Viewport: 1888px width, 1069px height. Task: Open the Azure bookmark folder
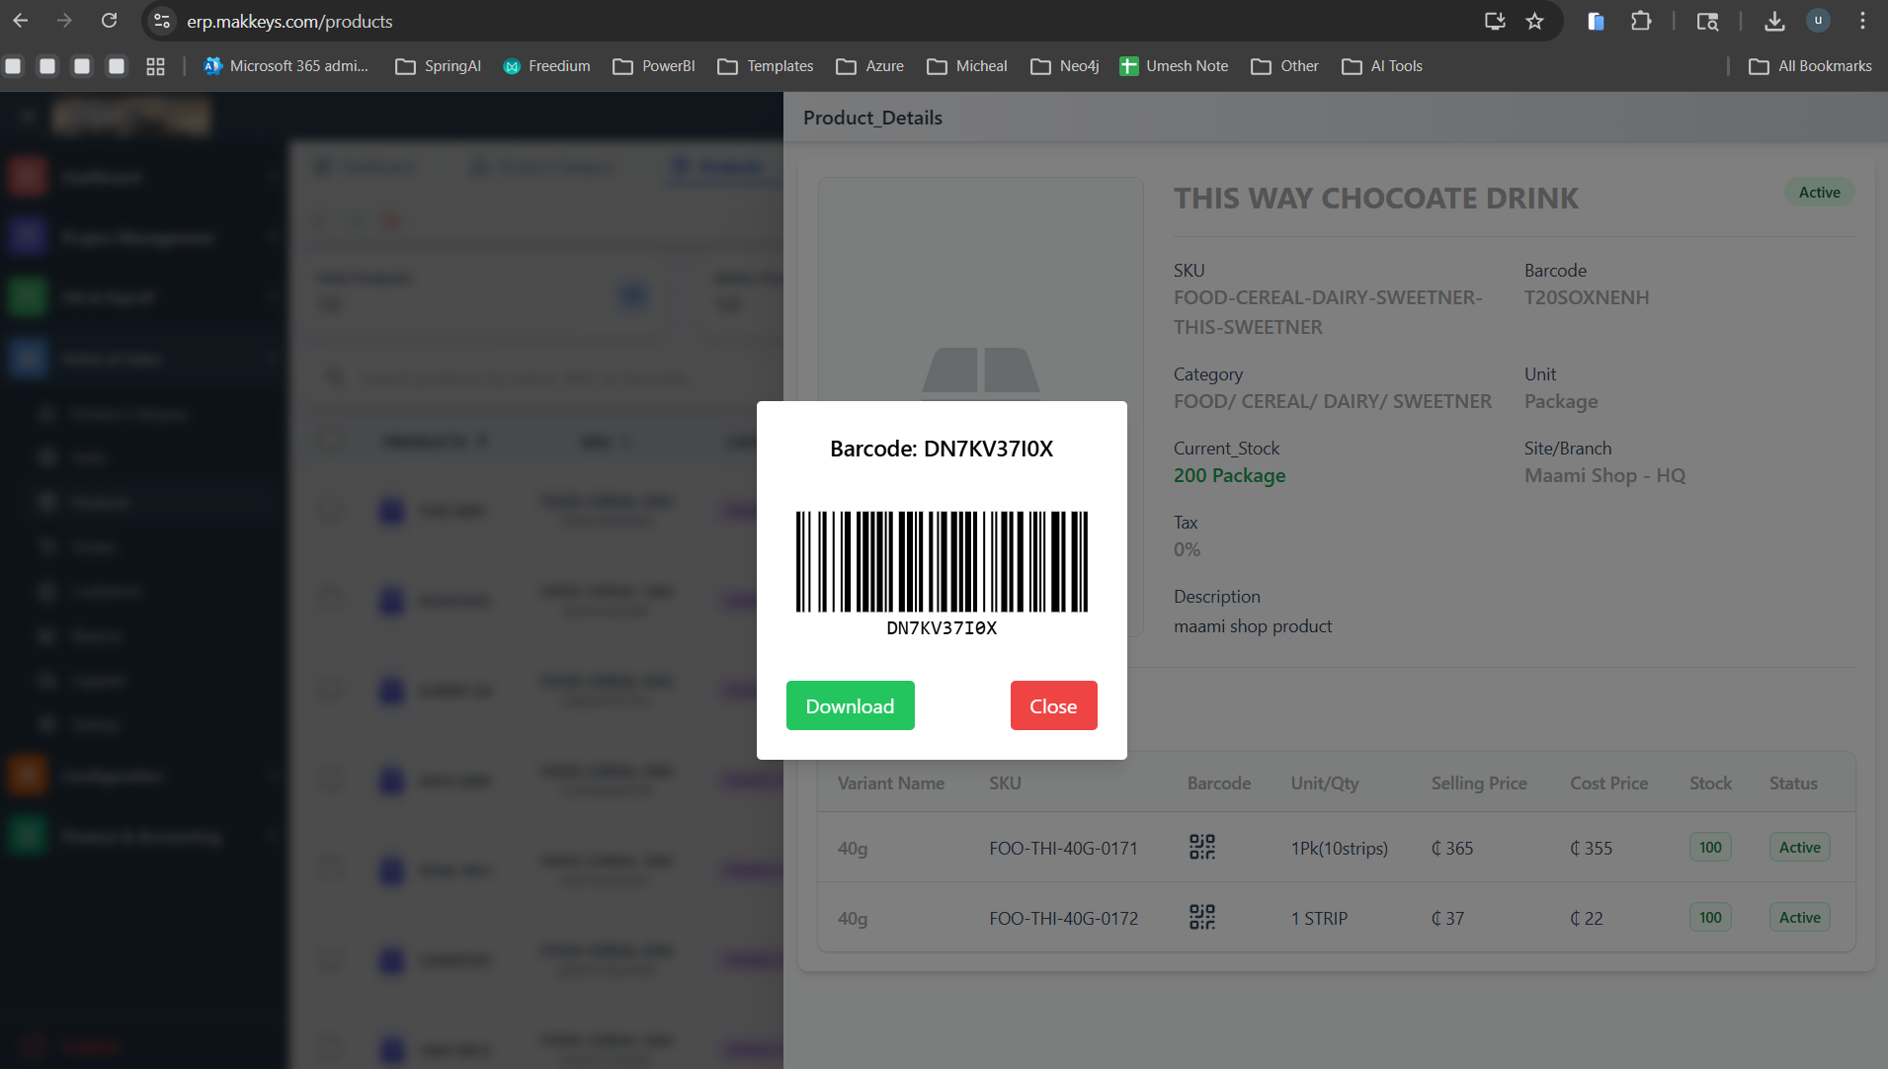click(x=869, y=66)
